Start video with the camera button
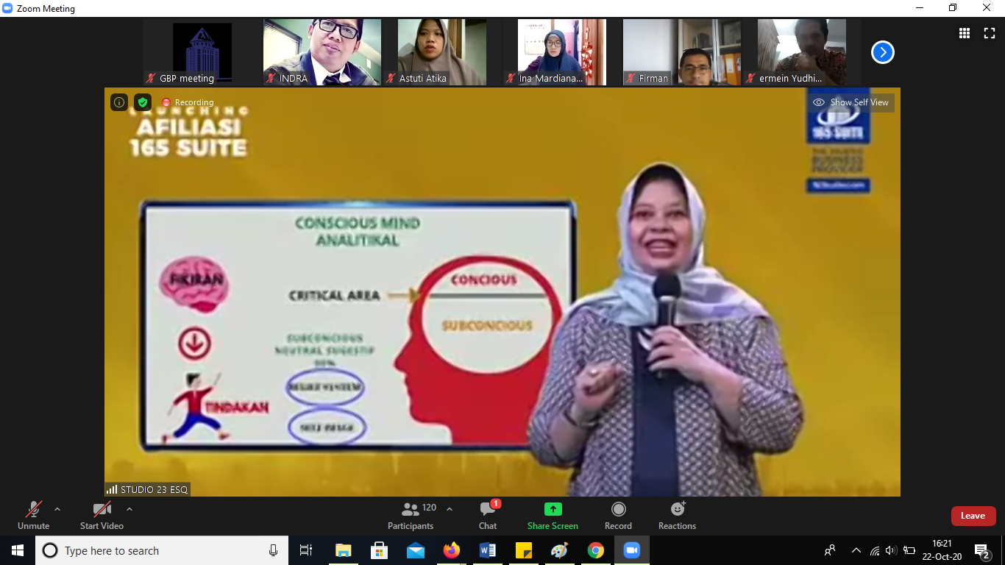 coord(102,515)
